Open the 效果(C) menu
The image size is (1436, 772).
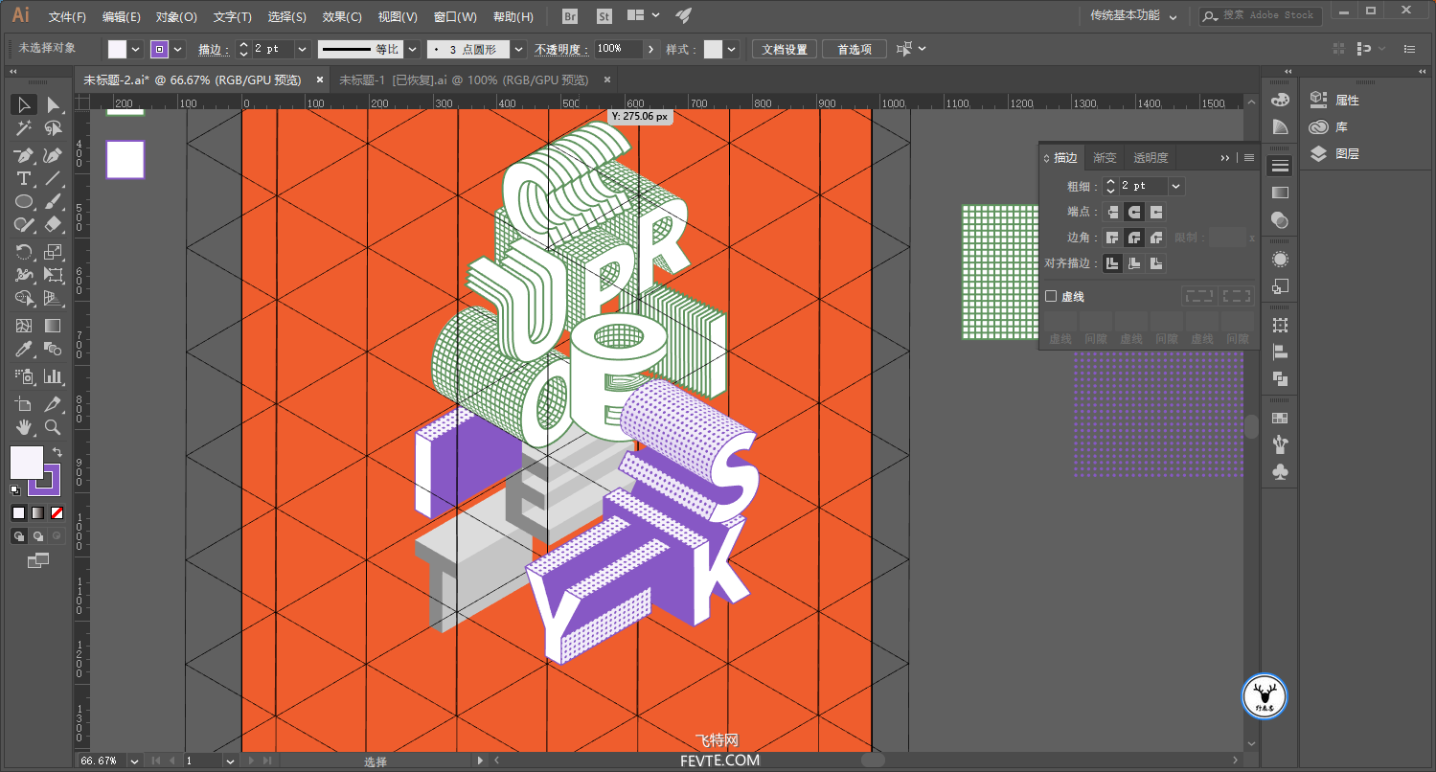coord(342,17)
